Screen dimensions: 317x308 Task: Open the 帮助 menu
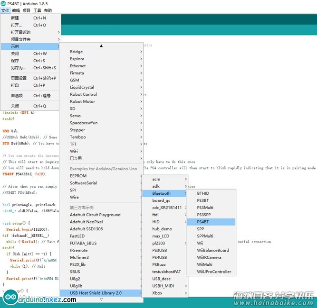click(x=48, y=10)
